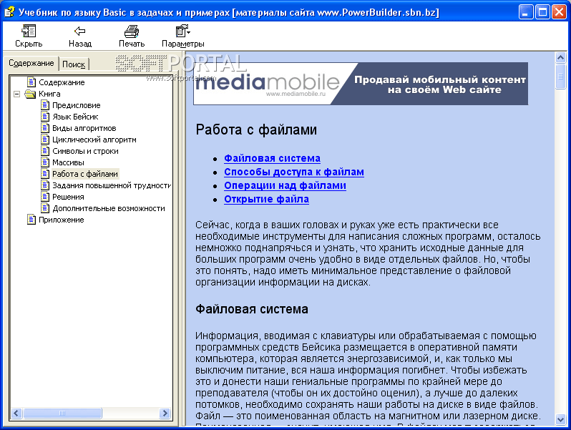Select the Работа с файлами chapter
Image resolution: width=571 pixels, height=430 pixels.
(85, 174)
